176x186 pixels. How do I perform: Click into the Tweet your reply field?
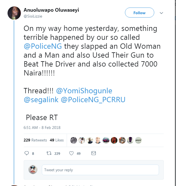100,170
